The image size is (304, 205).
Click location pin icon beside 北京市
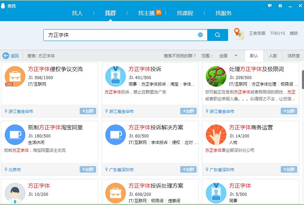click(6, 170)
